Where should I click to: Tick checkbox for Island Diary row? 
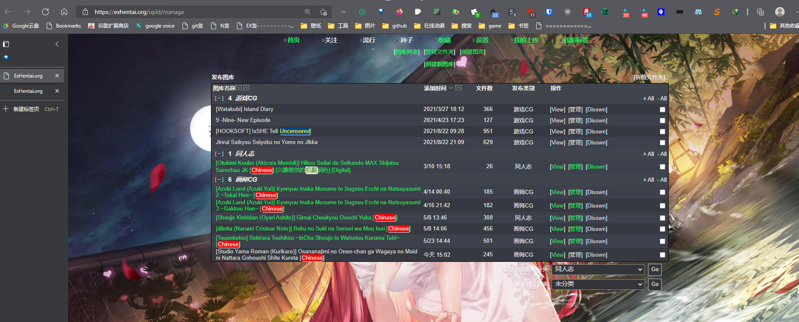[x=662, y=109]
